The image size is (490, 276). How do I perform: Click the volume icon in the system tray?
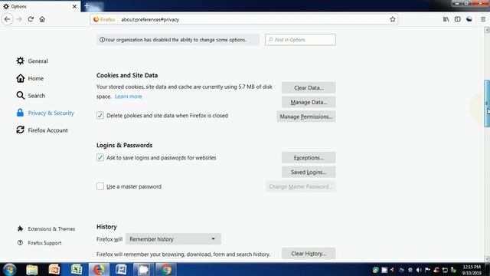(419, 270)
